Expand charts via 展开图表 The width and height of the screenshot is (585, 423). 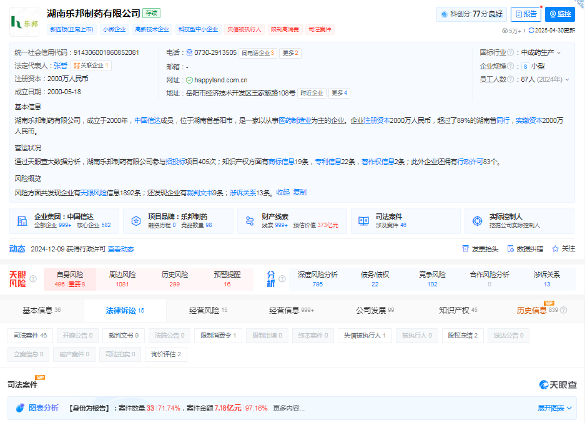[554, 408]
